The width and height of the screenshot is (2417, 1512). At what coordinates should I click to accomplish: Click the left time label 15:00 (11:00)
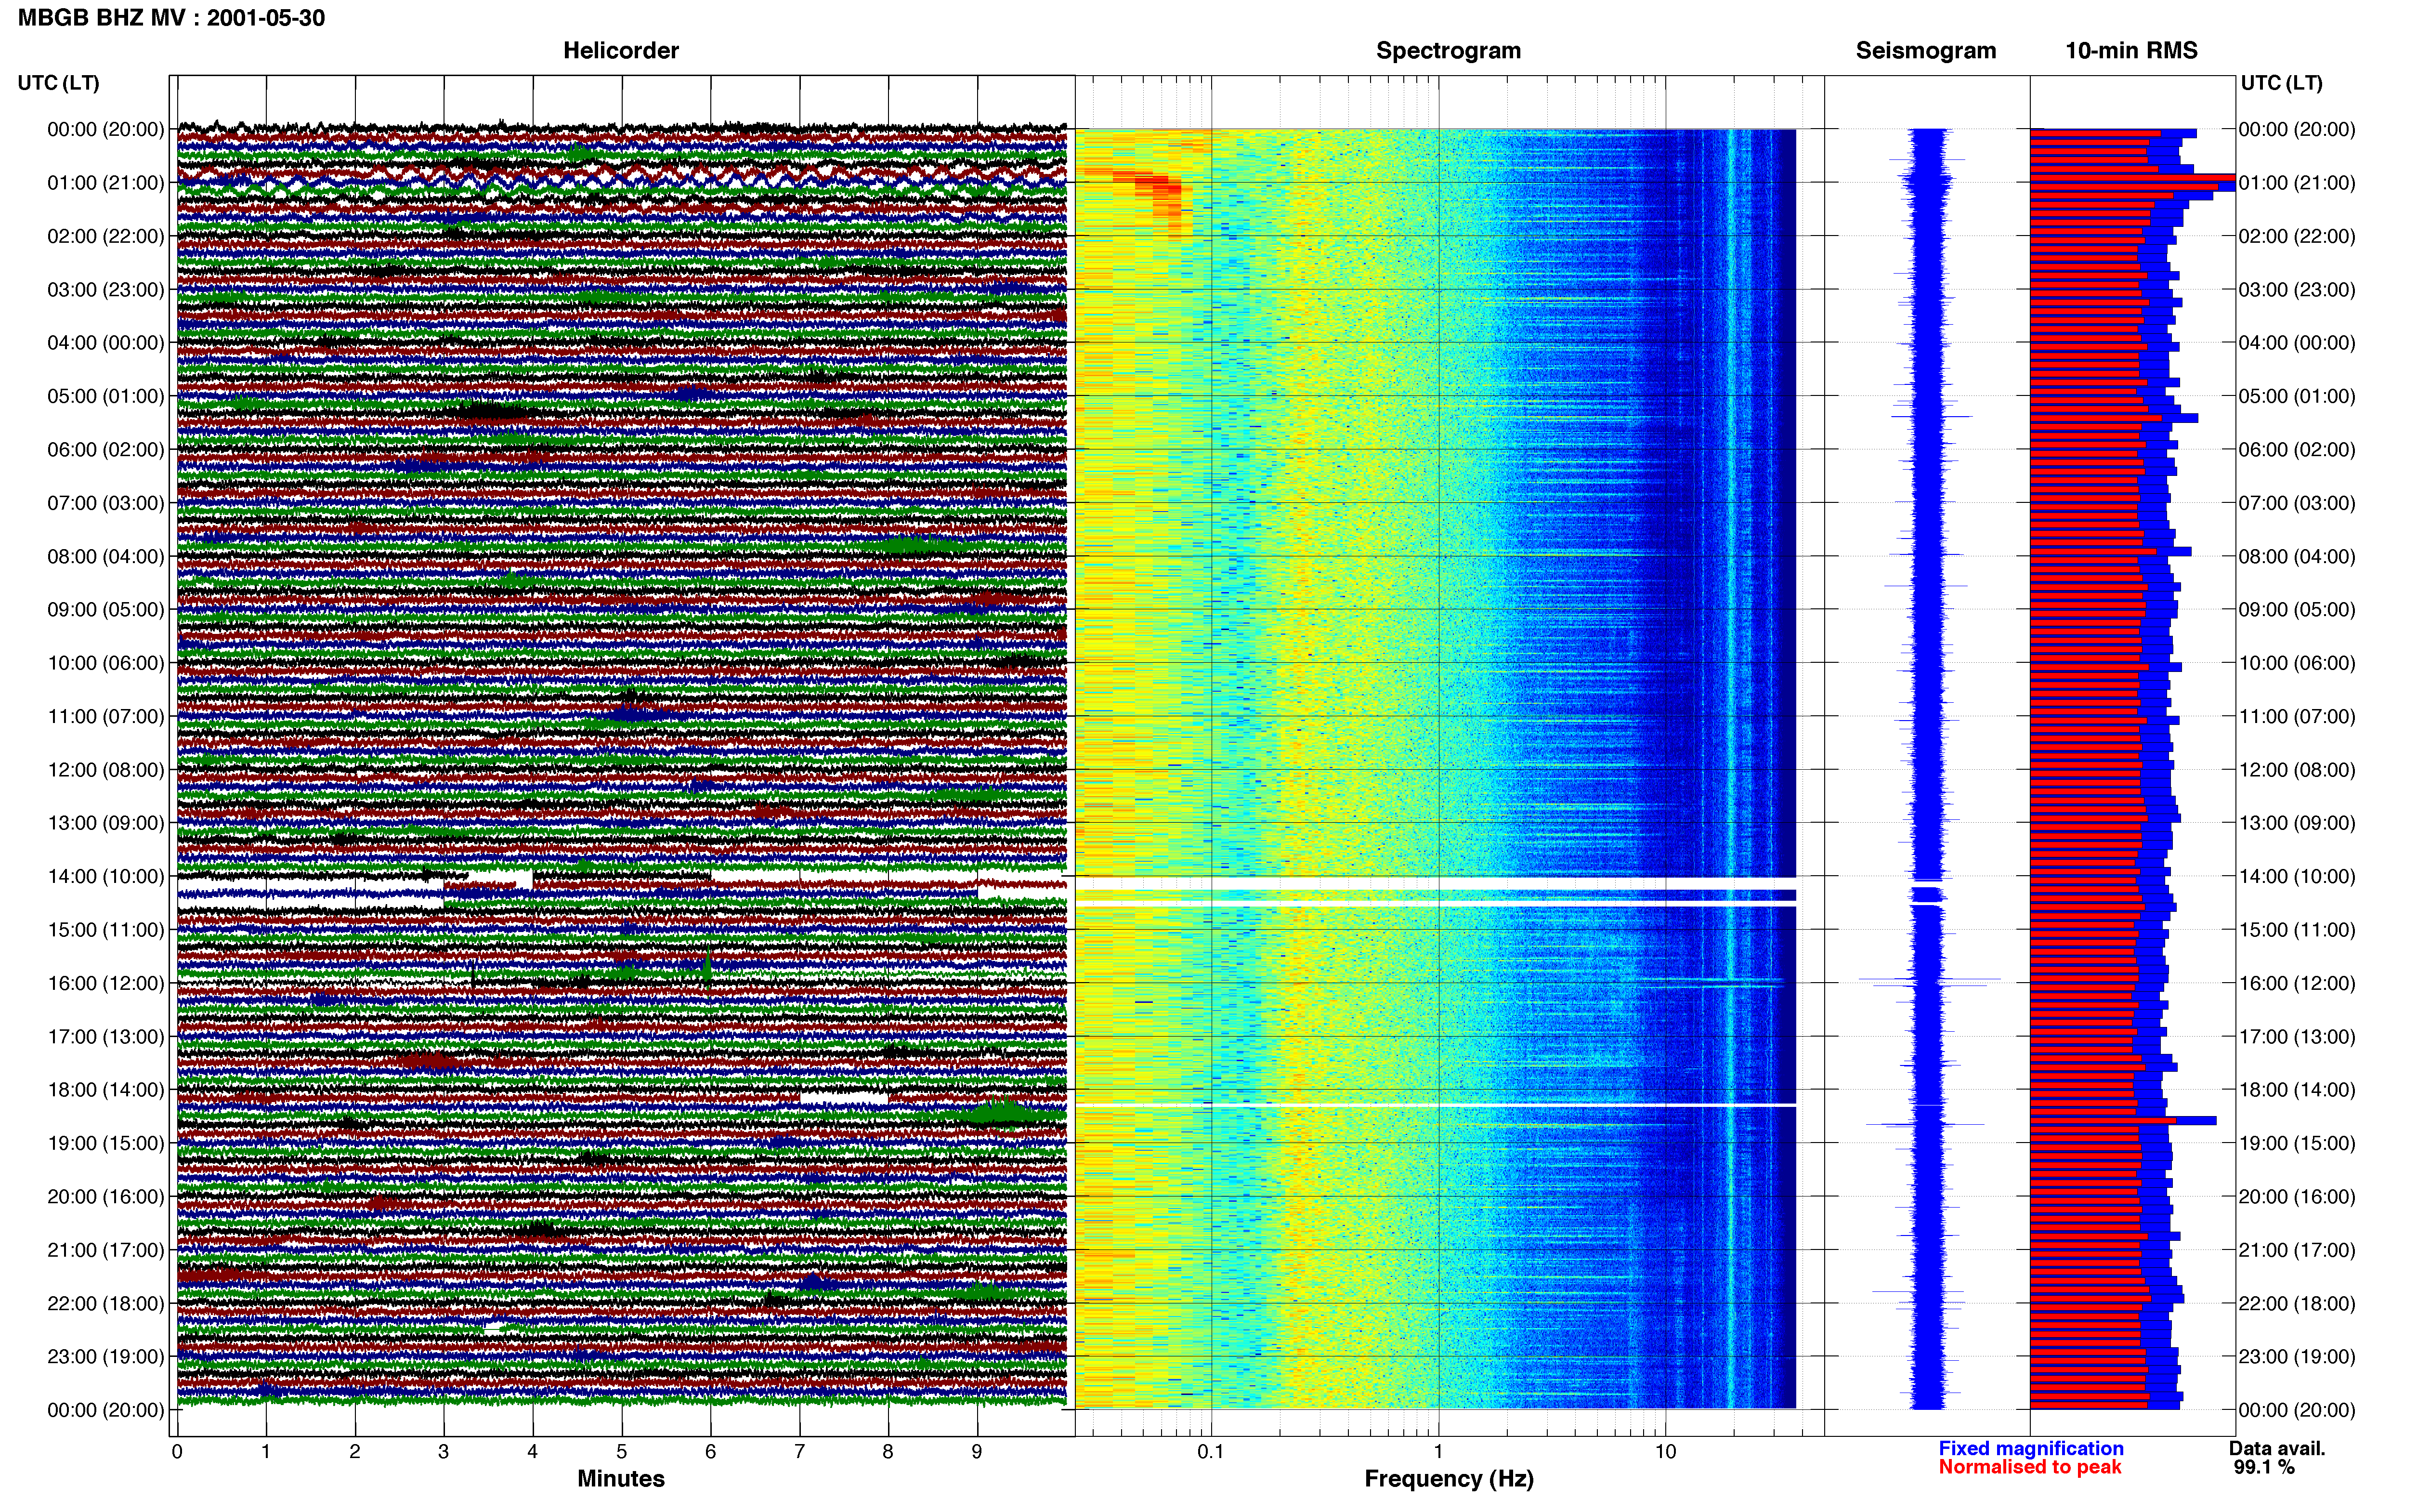(106, 930)
